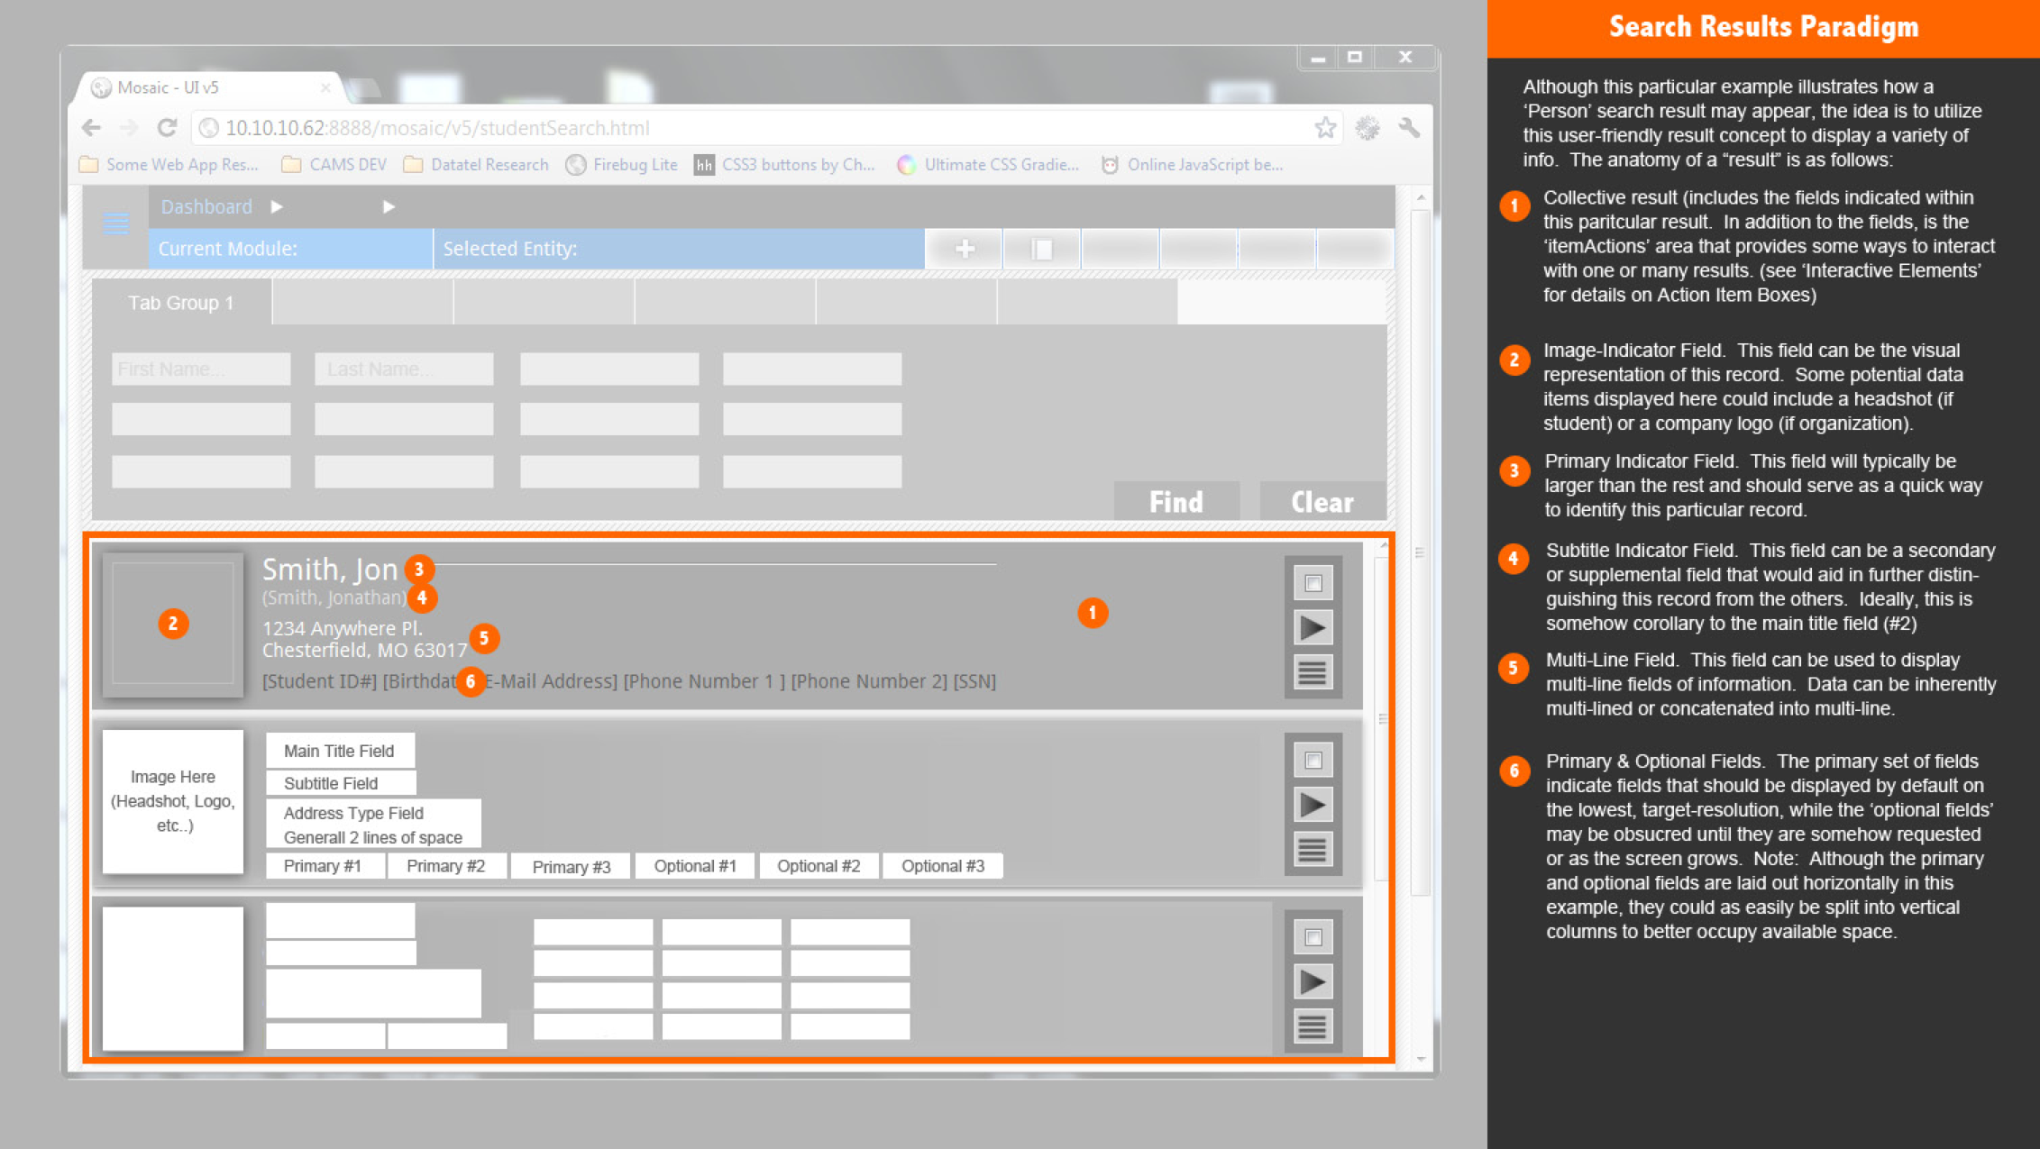Click the First Name input field
Screen dimensions: 2040x1149
point(201,369)
